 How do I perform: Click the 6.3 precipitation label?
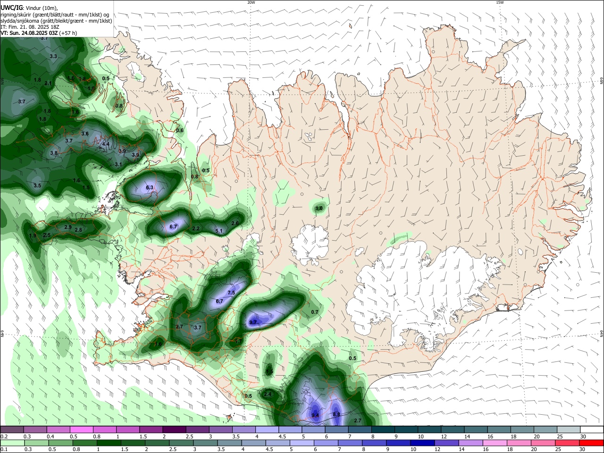pyautogui.click(x=150, y=187)
